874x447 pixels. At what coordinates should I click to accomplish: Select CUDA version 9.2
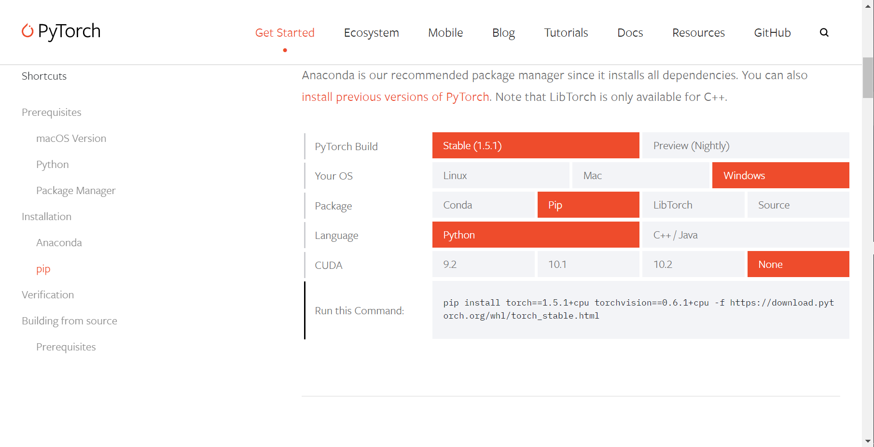point(483,264)
